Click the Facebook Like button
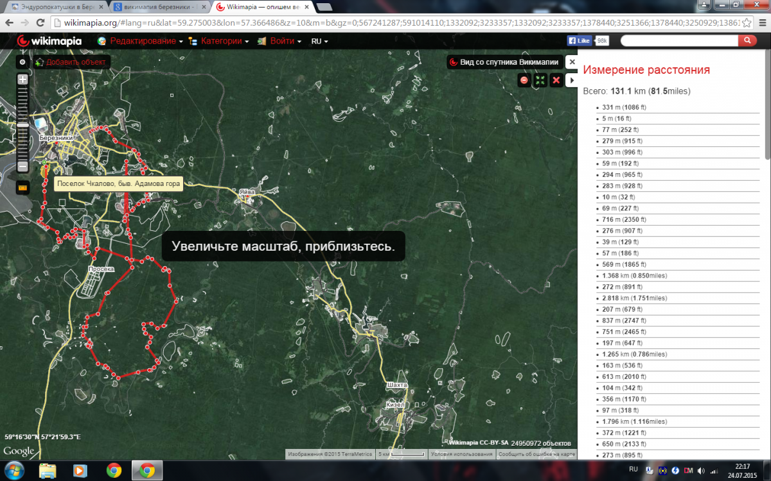The height and width of the screenshot is (481, 771). click(x=579, y=40)
